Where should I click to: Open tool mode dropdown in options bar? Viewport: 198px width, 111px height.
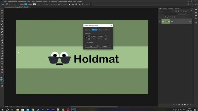(x=15, y=4)
